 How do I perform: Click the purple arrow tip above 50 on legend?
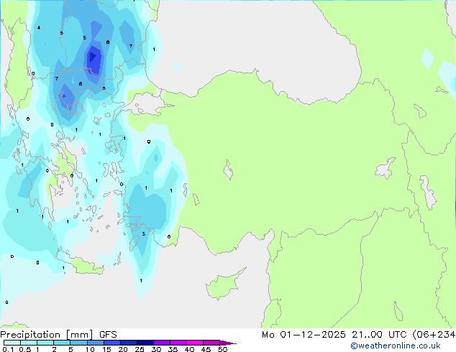coord(228,343)
